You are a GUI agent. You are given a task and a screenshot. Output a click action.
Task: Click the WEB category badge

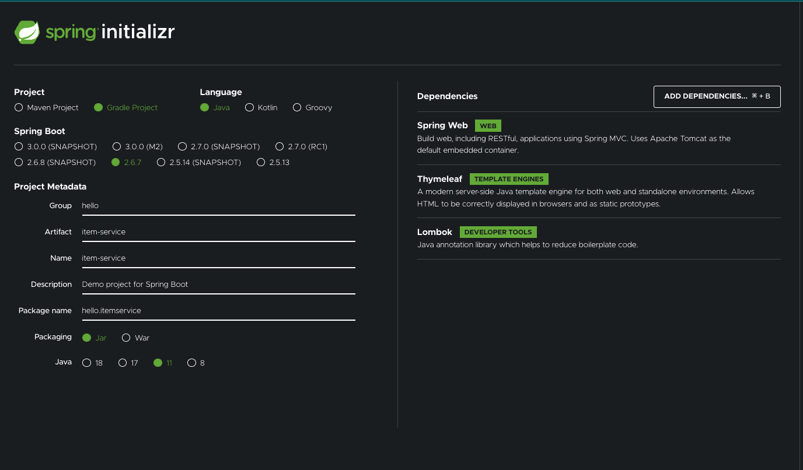tap(488, 126)
